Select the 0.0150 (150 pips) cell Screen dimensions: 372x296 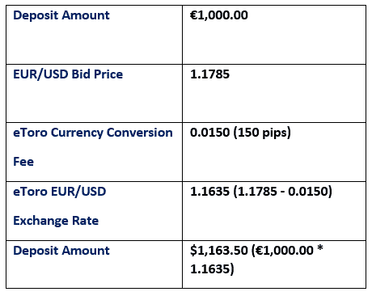pyautogui.click(x=240, y=133)
